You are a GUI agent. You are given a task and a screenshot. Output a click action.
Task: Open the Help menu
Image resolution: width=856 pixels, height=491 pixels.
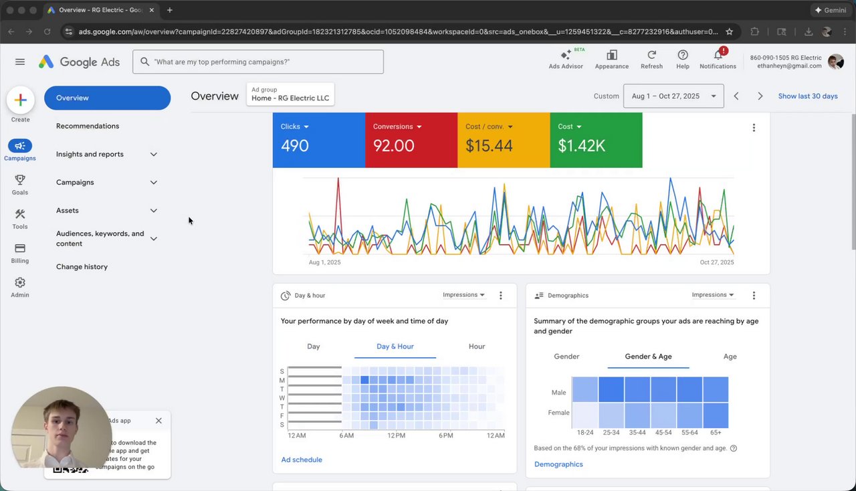pyautogui.click(x=683, y=59)
